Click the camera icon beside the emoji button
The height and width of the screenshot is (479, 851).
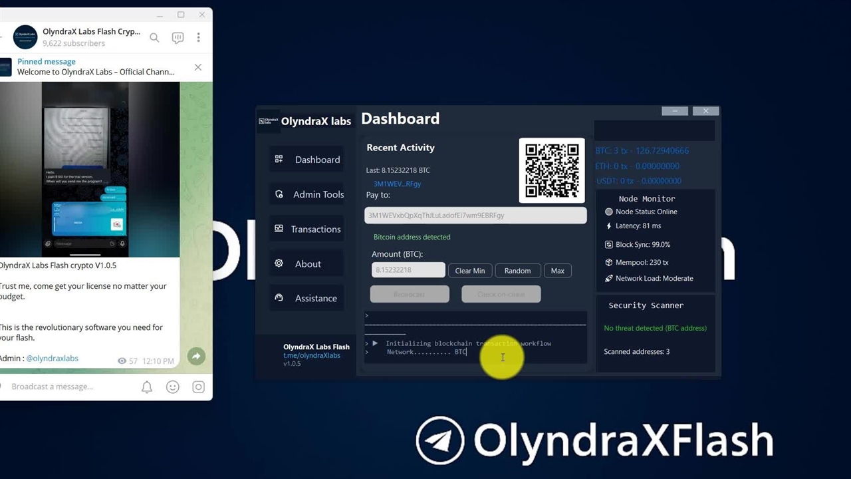pyautogui.click(x=198, y=387)
